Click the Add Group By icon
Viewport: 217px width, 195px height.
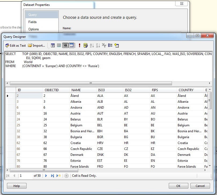coord(110,45)
